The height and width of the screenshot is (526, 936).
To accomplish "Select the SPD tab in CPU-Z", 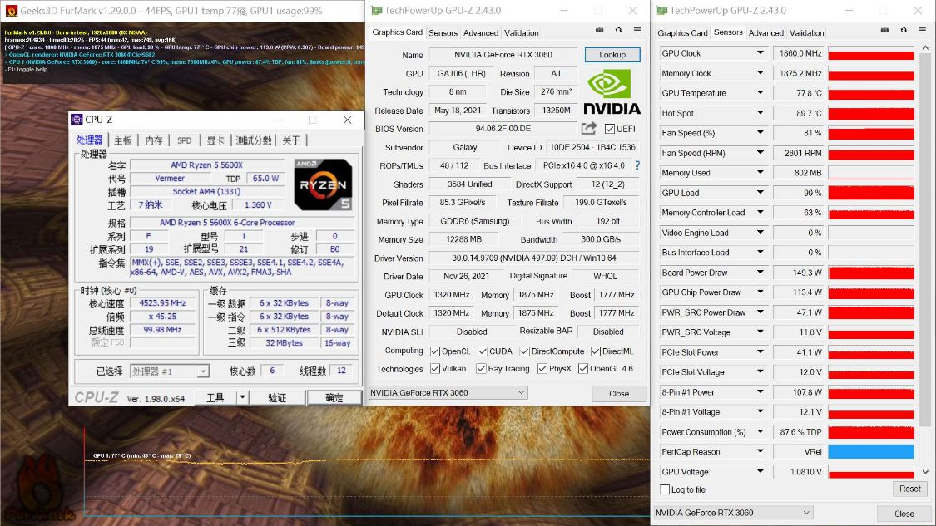I will [x=184, y=140].
